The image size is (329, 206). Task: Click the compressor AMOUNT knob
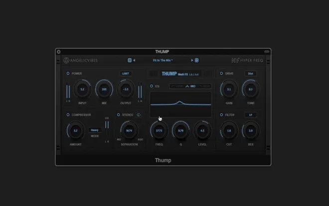point(76,131)
